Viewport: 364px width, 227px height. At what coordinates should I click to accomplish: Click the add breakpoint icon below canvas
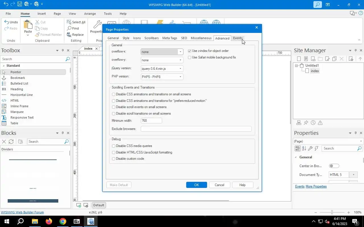(x=79, y=205)
